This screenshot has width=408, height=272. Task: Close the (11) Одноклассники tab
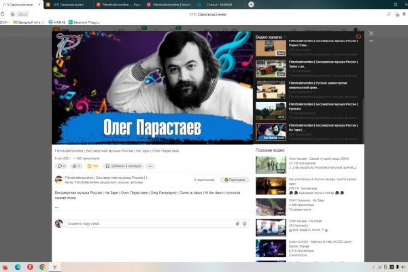pos(39,5)
